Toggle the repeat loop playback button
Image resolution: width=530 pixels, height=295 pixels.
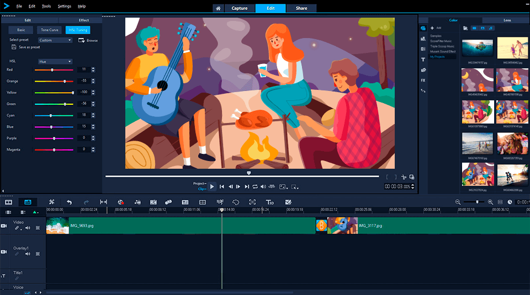point(255,186)
